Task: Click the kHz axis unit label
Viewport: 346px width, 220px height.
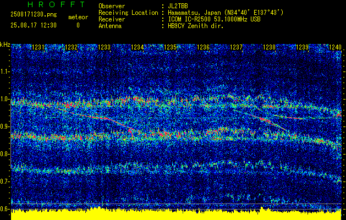Action: point(5,45)
